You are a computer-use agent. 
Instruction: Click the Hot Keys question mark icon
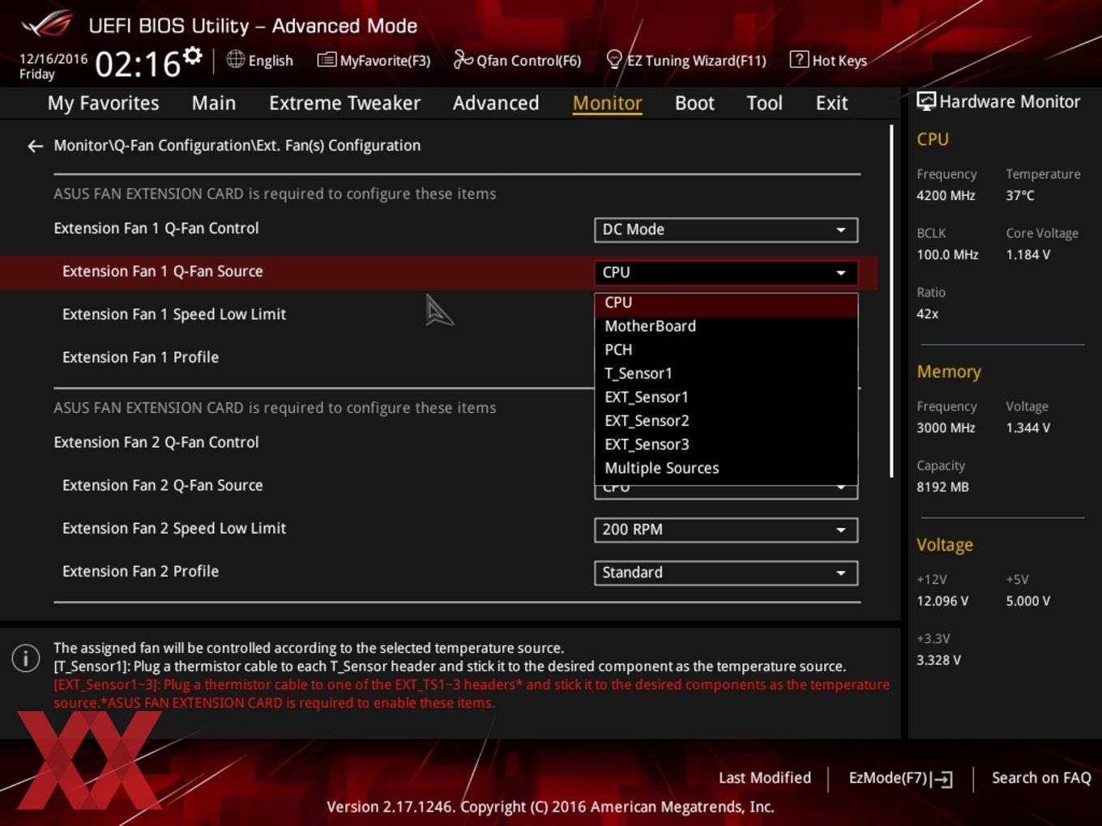[799, 59]
